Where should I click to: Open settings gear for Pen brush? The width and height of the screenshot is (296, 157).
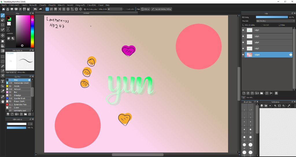pyautogui.click(x=29, y=80)
